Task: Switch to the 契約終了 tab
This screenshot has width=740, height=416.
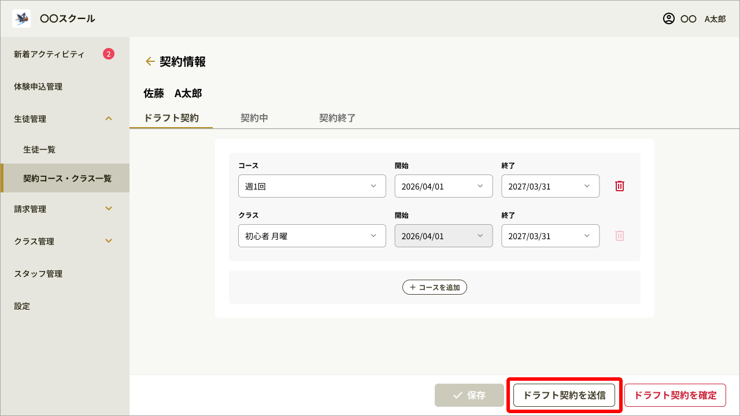Action: [337, 118]
